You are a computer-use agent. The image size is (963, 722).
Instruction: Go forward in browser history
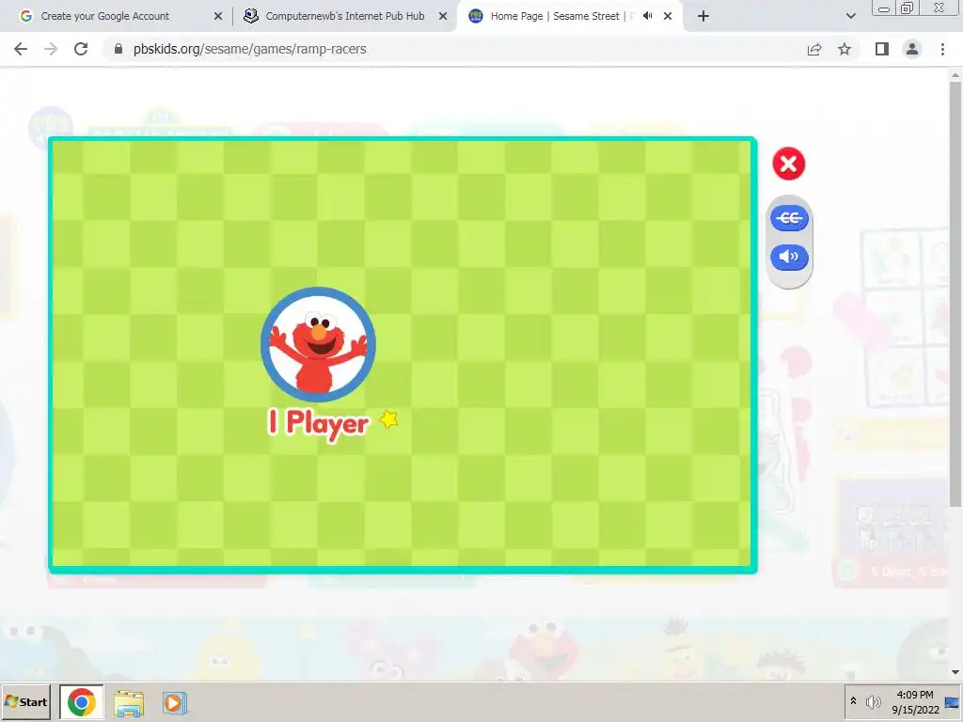51,49
